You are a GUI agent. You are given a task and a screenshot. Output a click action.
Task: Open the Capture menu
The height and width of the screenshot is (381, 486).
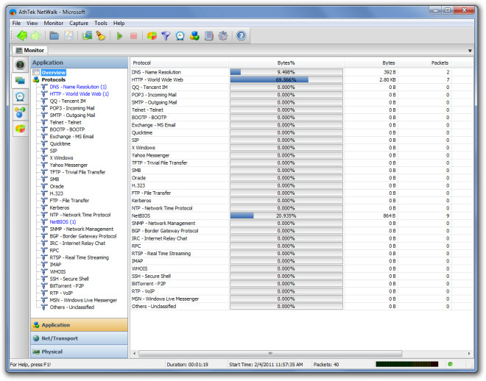coord(79,24)
